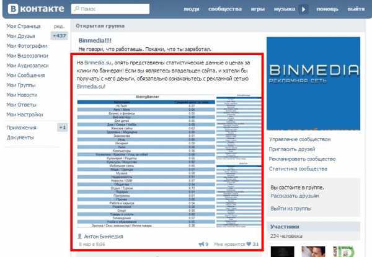
Task: Click the Binmedia.su link at the start of the post
Action: pos(98,63)
